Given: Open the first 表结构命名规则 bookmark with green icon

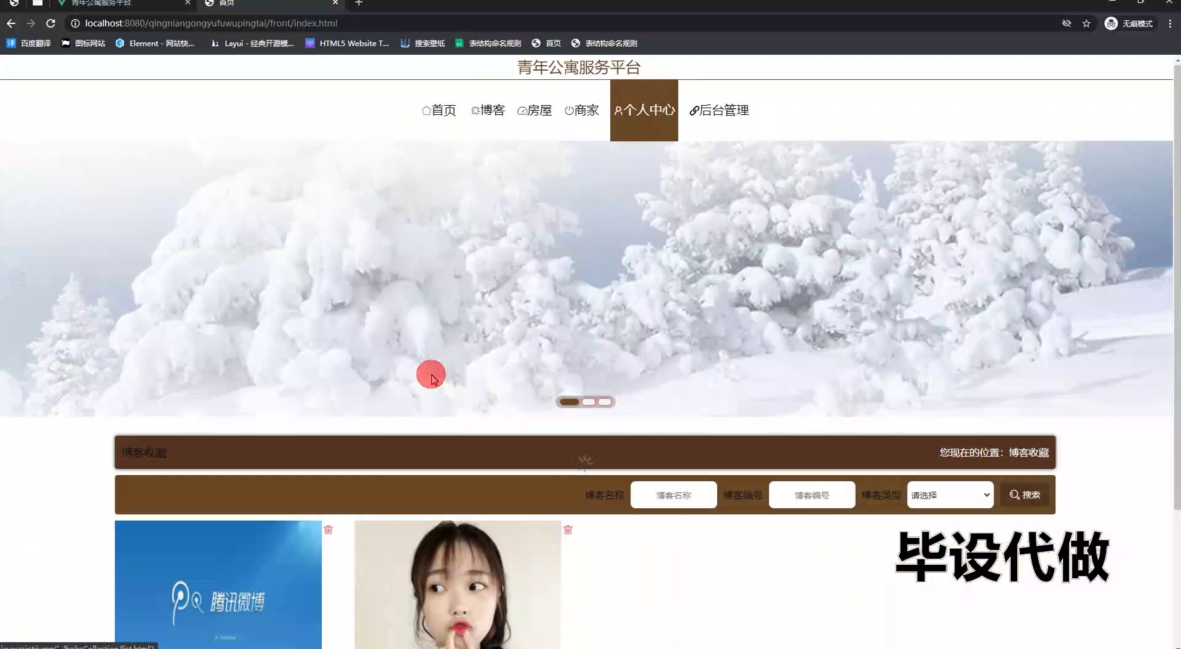Looking at the screenshot, I should (x=488, y=43).
